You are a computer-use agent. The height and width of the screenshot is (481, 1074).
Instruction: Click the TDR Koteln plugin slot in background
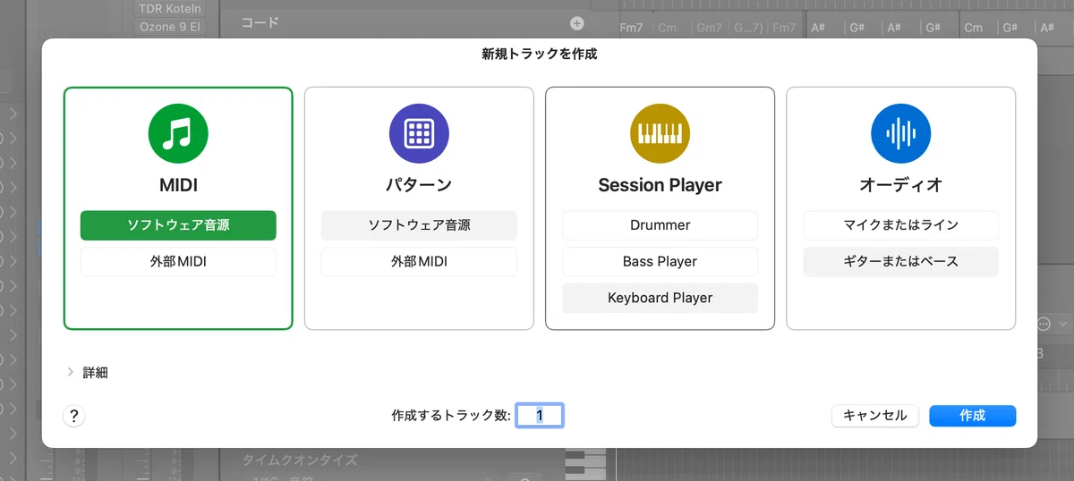coord(170,8)
